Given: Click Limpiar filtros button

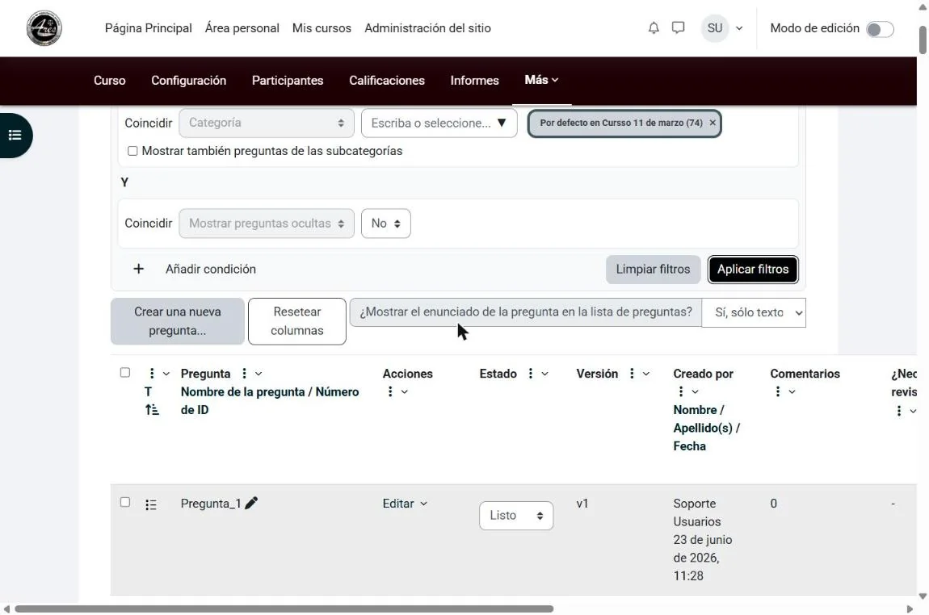Looking at the screenshot, I should pos(653,270).
